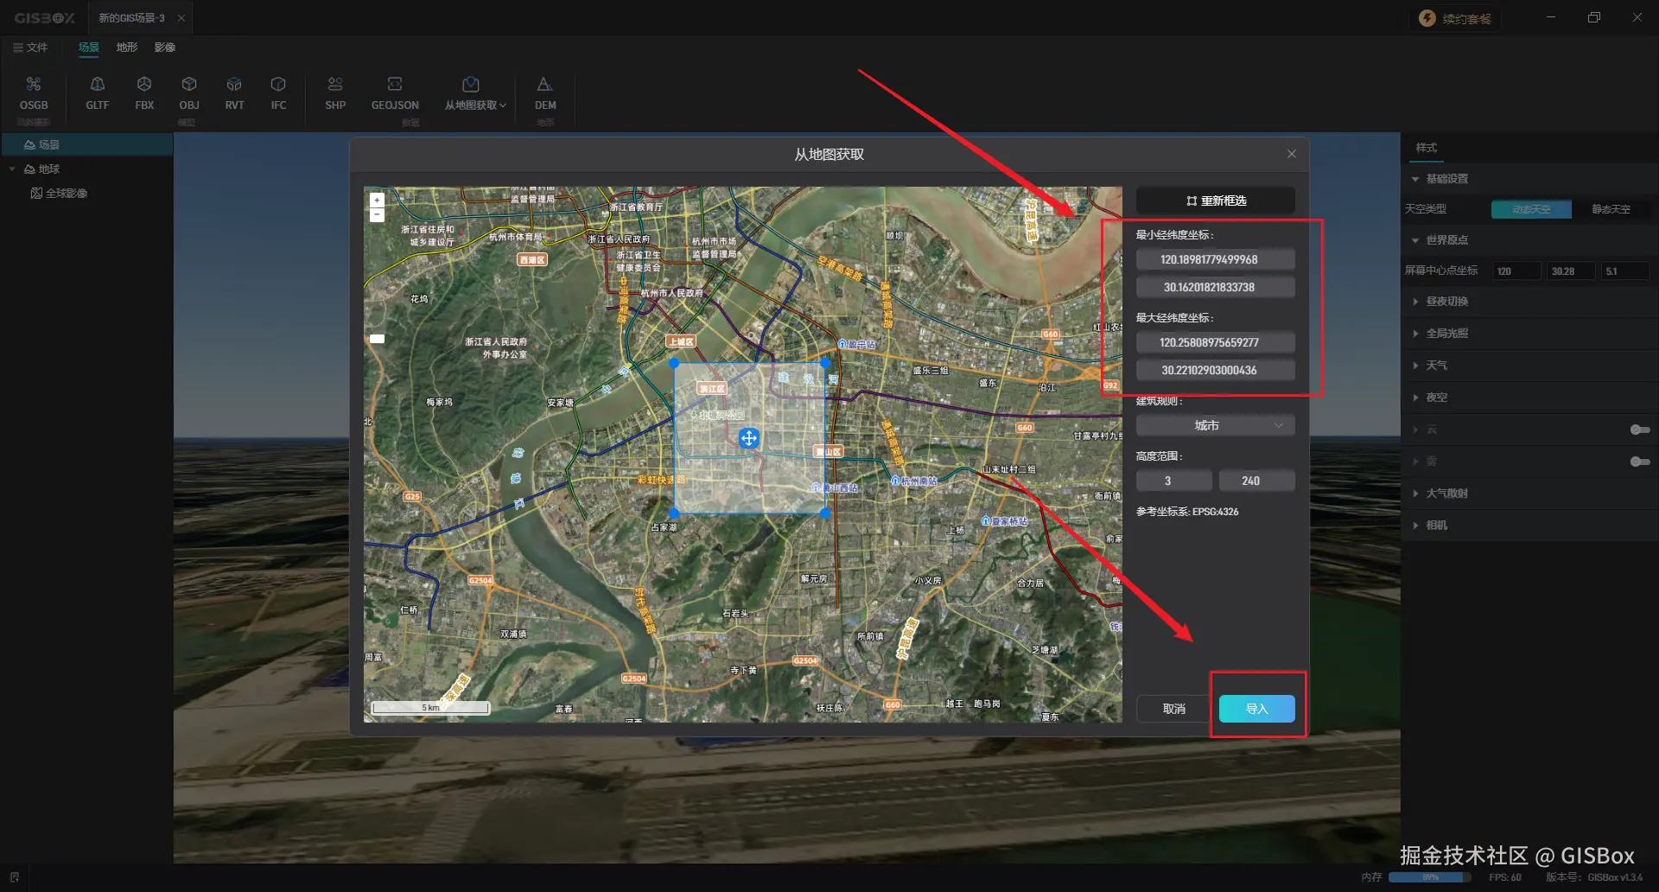
Task: Select the GEOJSON data import icon
Action: click(x=395, y=84)
